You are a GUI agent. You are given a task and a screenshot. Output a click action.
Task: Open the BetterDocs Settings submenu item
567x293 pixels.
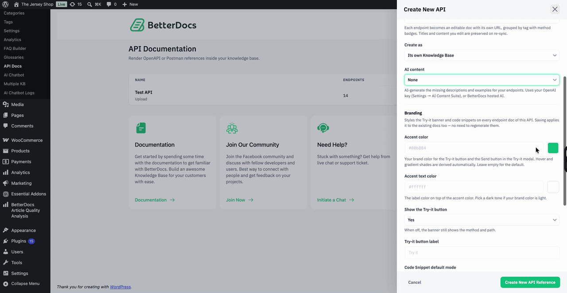(12, 31)
